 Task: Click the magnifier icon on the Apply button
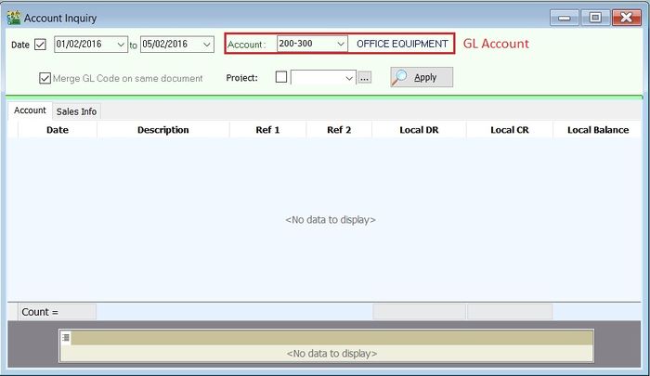(400, 77)
